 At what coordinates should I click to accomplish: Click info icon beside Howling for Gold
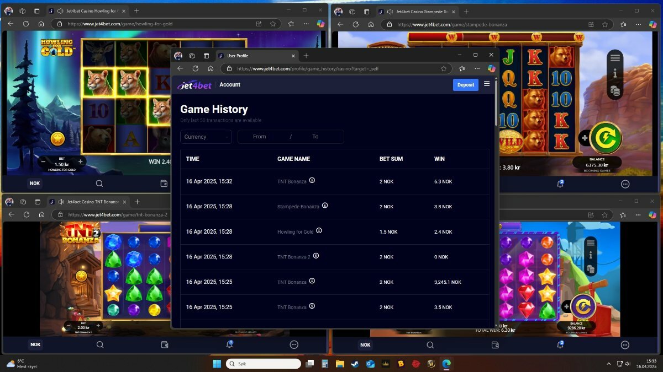(x=319, y=231)
